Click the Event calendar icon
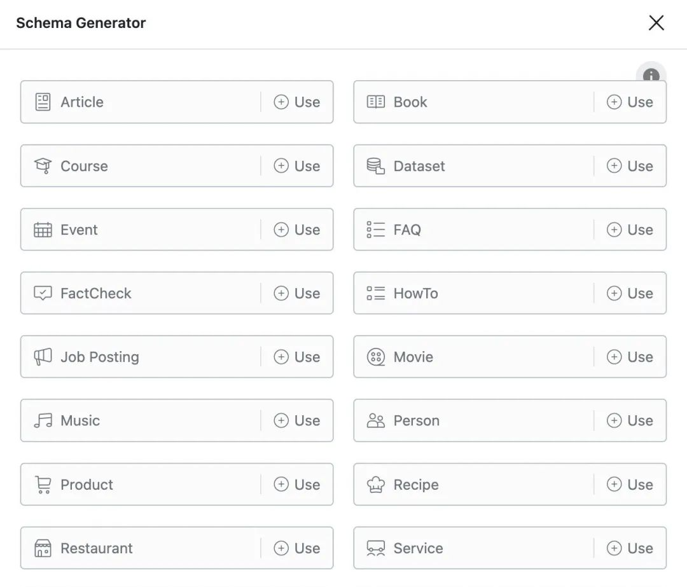Screen dimensions: 687x587 click(x=43, y=230)
